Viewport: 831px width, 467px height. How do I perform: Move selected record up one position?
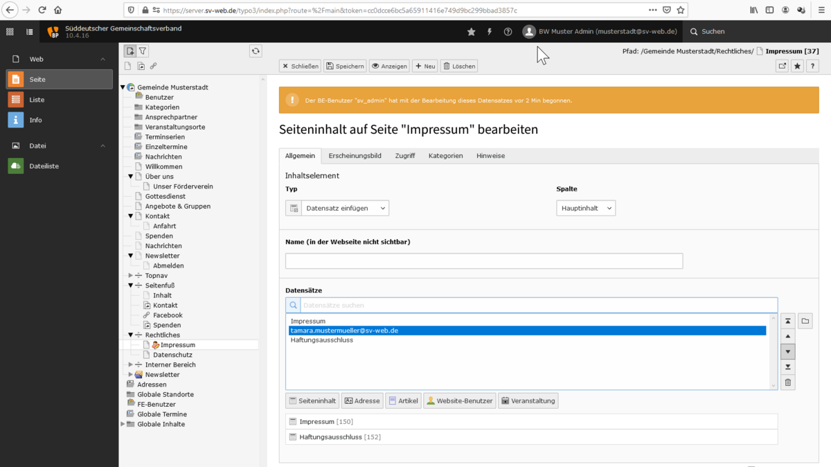click(x=788, y=337)
